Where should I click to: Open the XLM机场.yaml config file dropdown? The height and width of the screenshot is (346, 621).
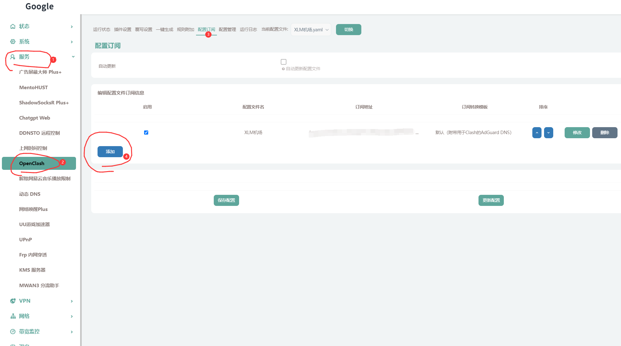[x=311, y=30]
